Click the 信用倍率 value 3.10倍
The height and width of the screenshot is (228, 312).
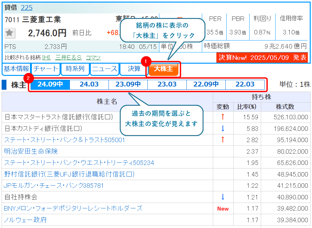coord(291,32)
